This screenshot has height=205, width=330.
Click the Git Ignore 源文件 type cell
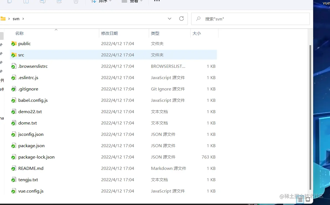click(x=168, y=89)
